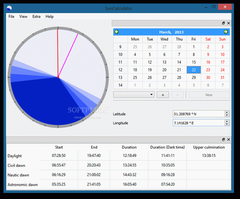
Task: Click the Astronomic dawn start 05:35:25
Action: (x=59, y=184)
